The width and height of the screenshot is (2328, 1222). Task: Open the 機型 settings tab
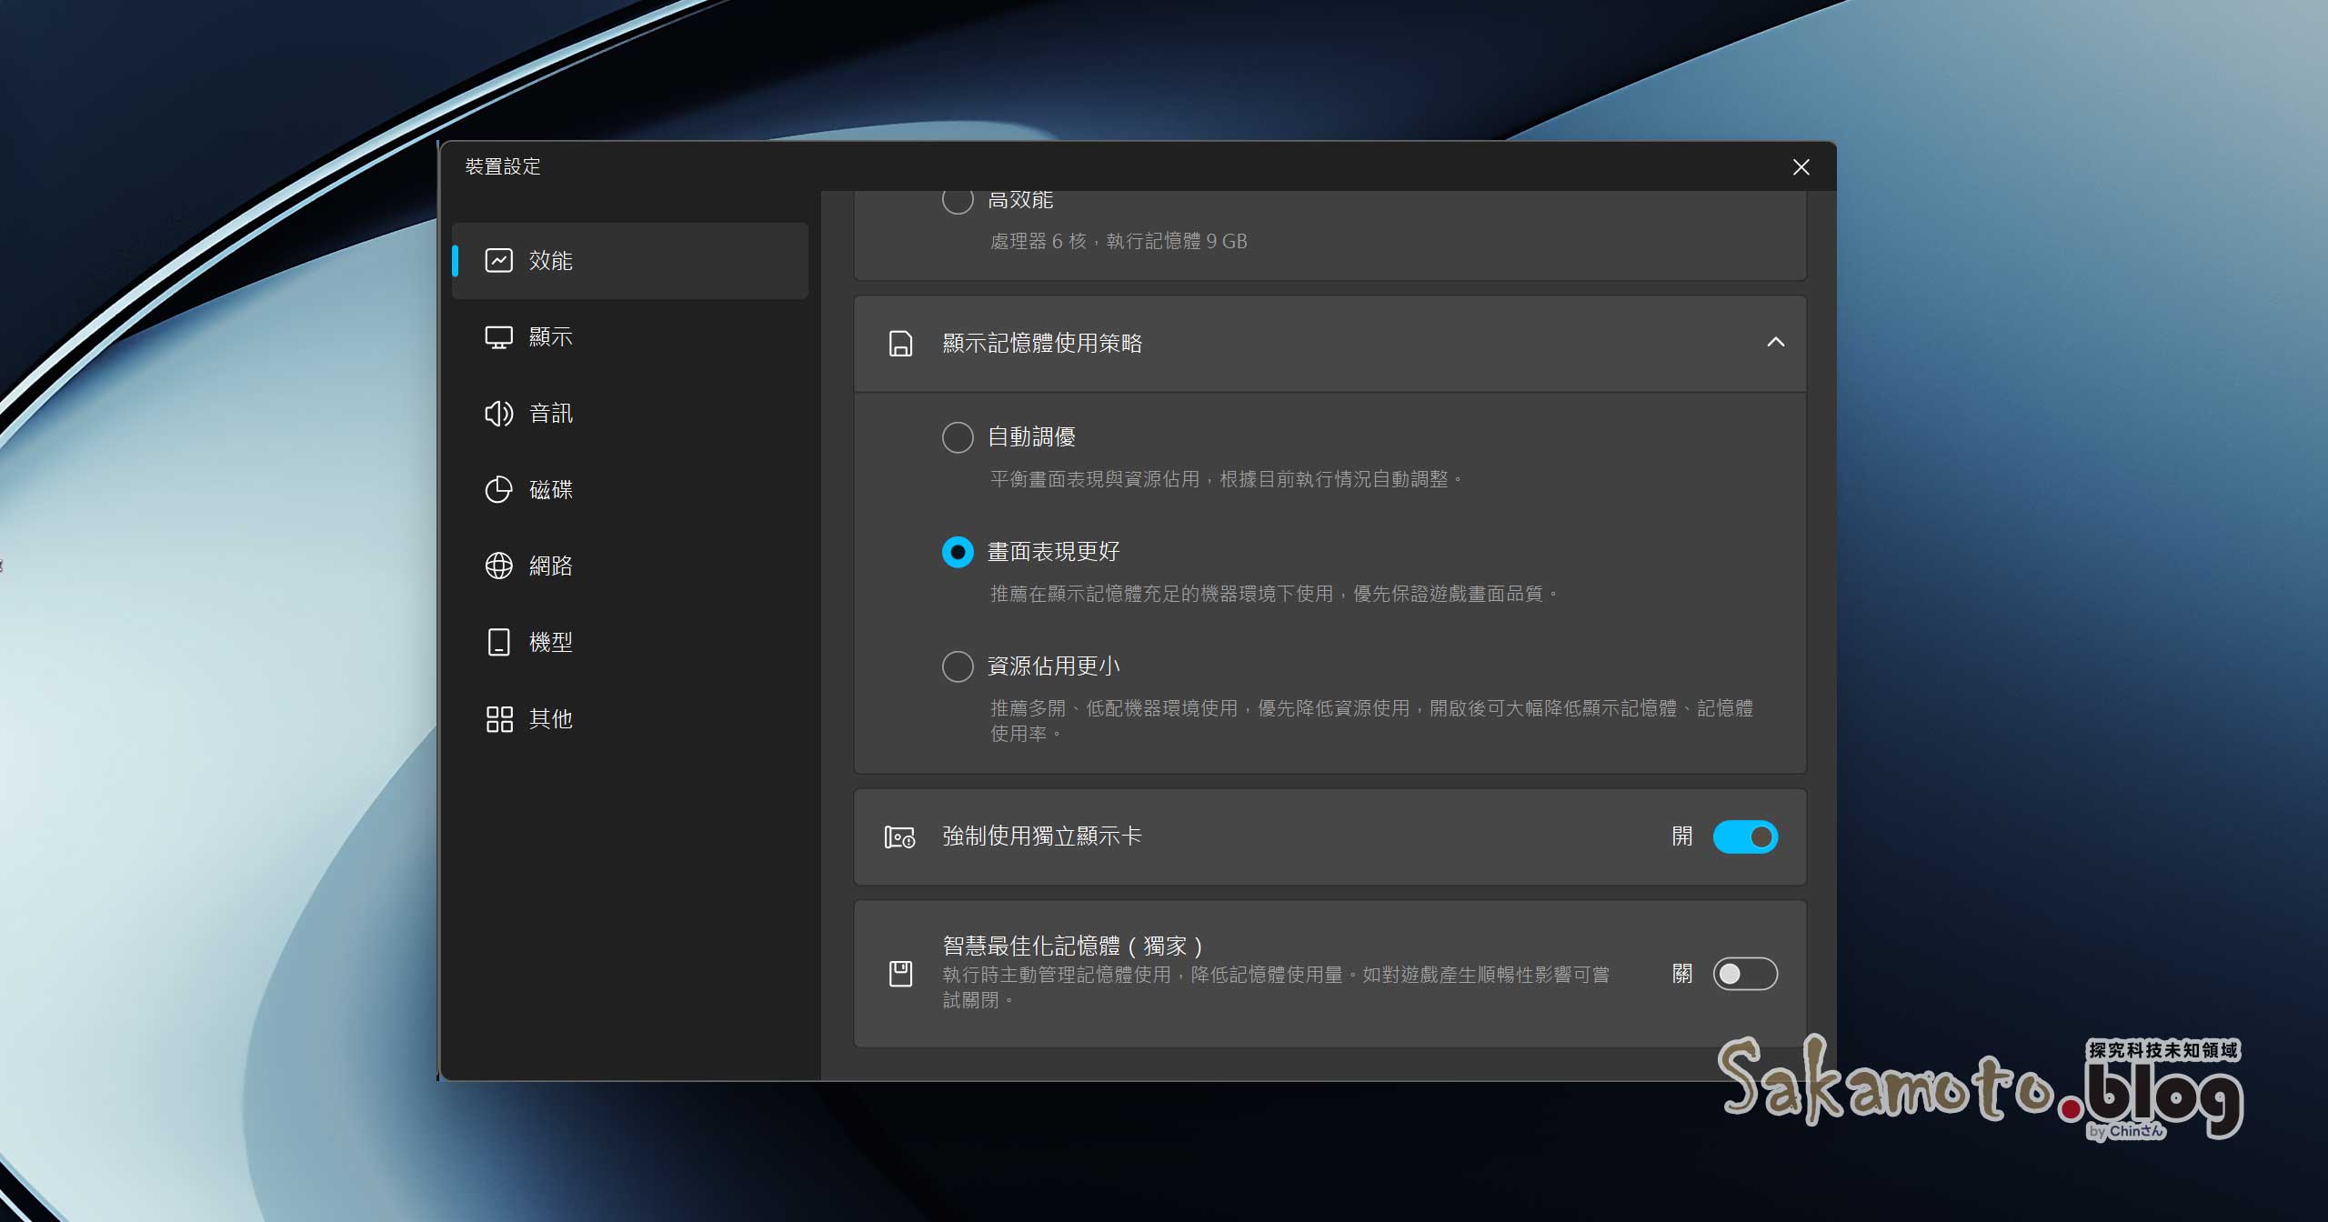tap(630, 642)
